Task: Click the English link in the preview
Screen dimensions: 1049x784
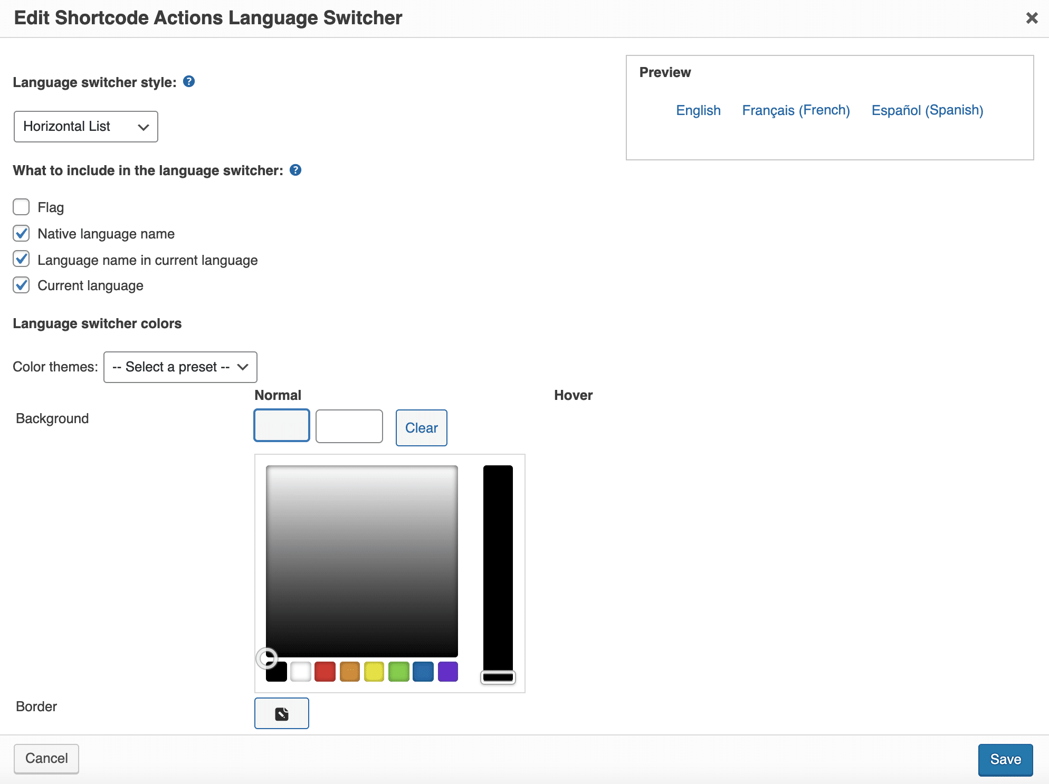Action: click(698, 110)
